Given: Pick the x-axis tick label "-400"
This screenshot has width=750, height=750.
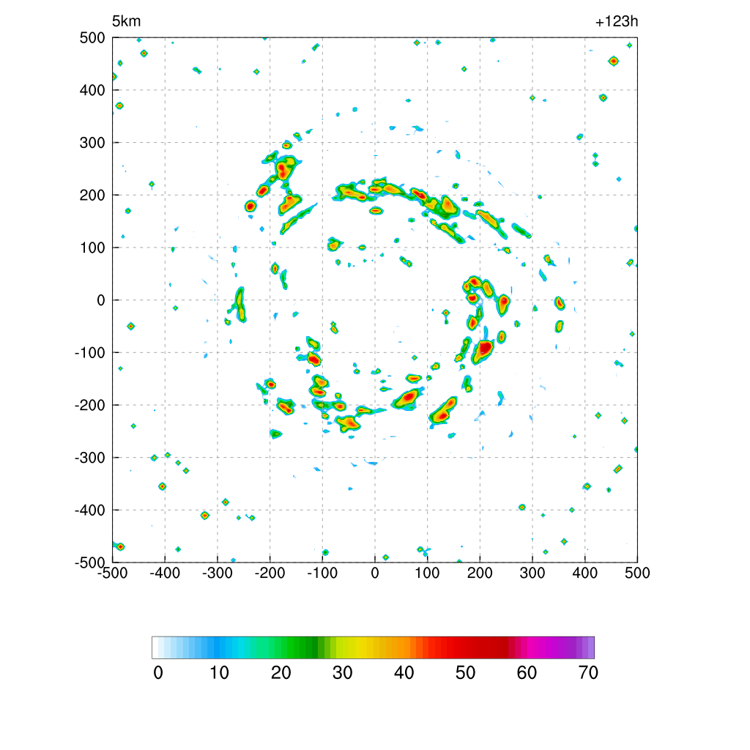Looking at the screenshot, I should (165, 573).
